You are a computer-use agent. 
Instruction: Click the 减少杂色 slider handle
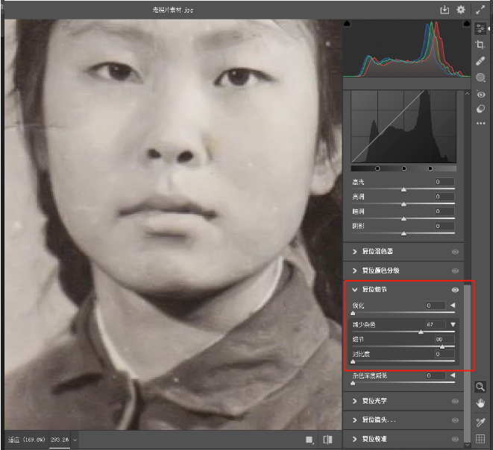421,332
